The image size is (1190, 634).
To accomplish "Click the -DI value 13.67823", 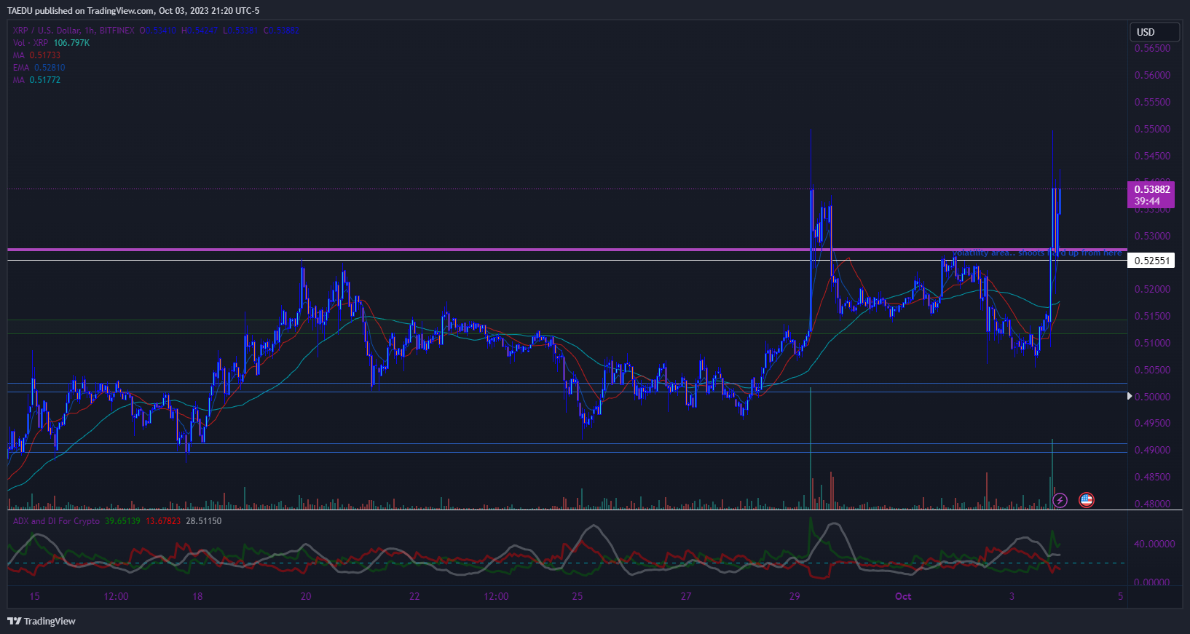I will tap(163, 521).
